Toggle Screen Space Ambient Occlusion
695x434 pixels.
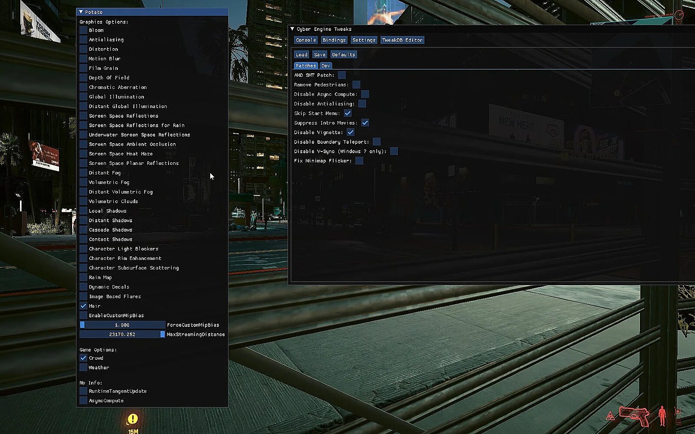83,144
